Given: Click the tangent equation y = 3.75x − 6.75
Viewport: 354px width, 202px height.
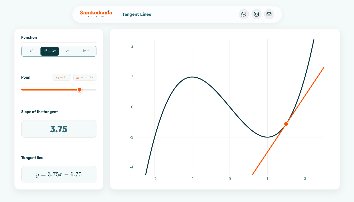Looking at the screenshot, I should (x=59, y=174).
